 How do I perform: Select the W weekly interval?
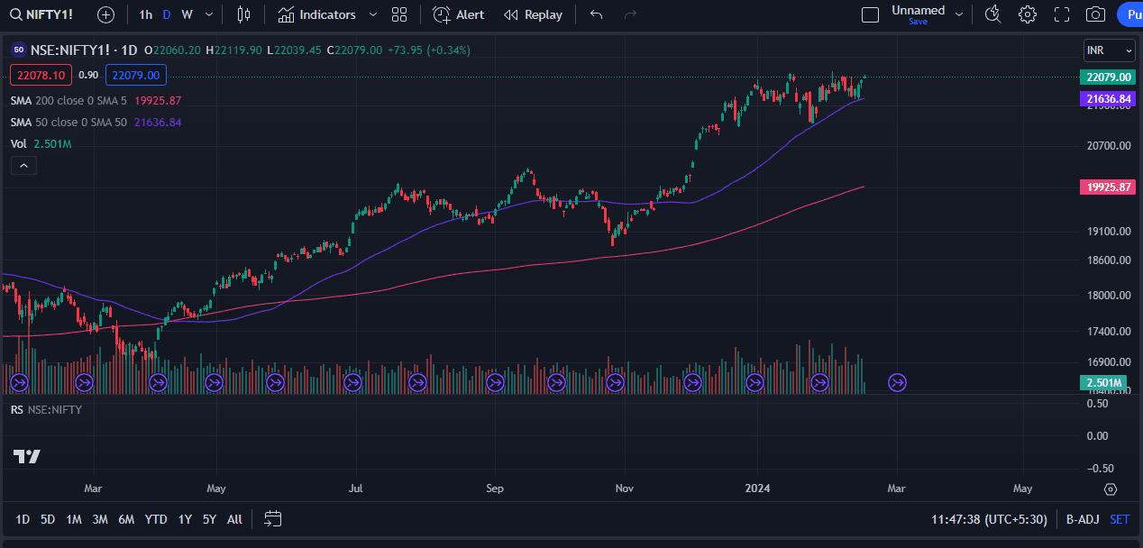(187, 14)
